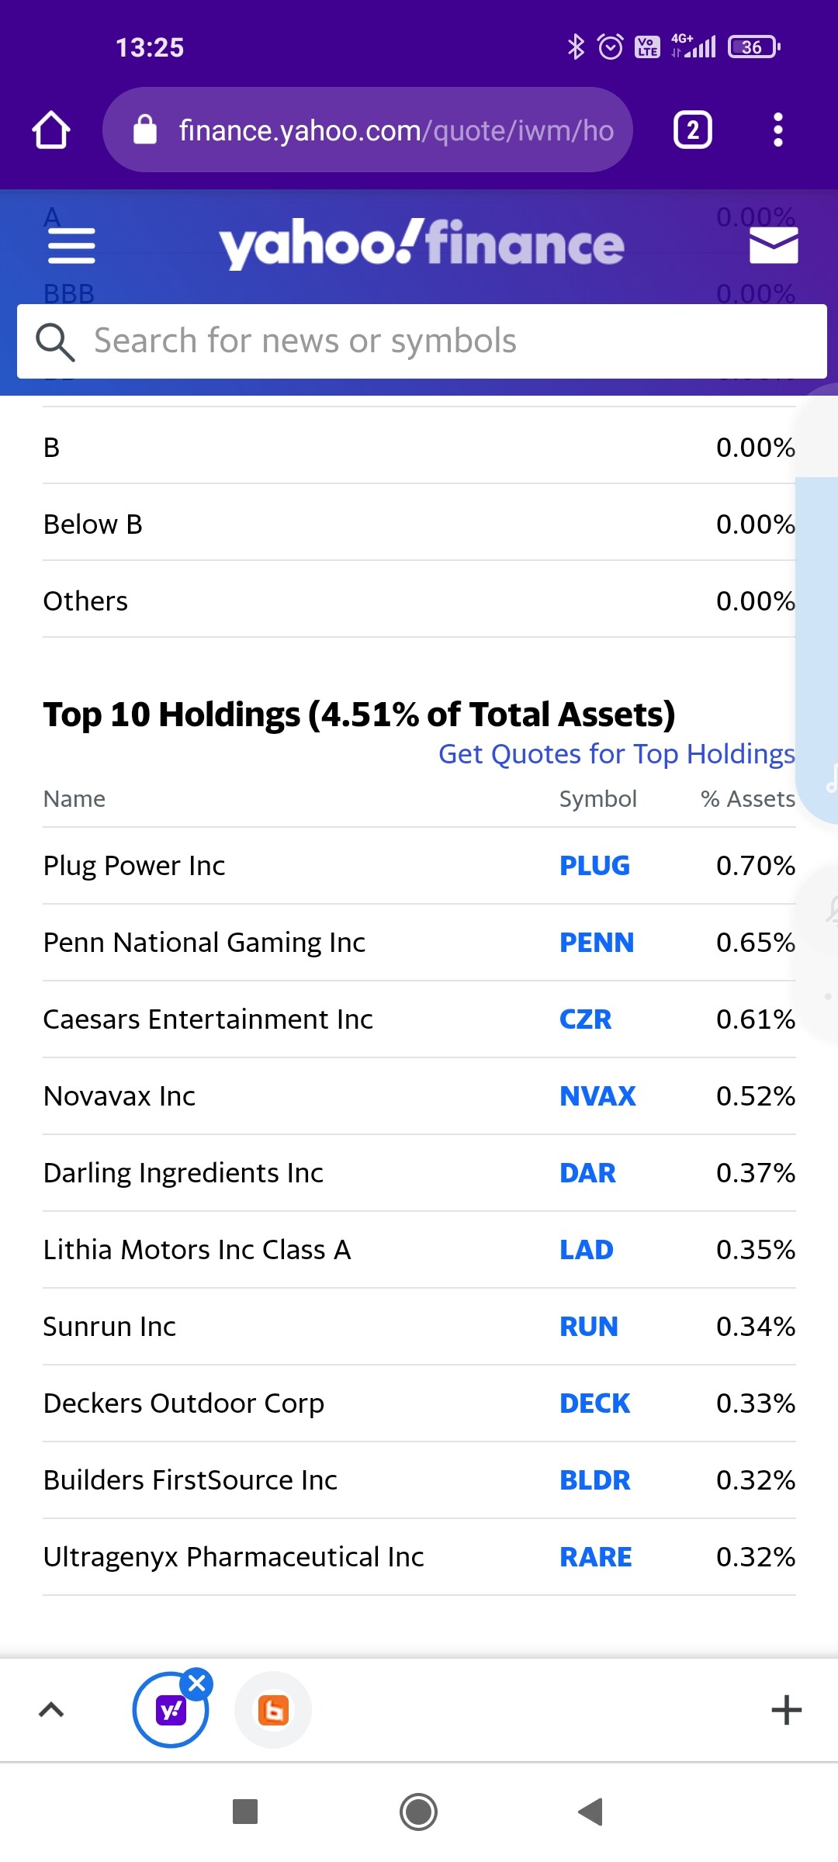Add a new tab with plus button
838x1862 pixels.
pos(786,1710)
